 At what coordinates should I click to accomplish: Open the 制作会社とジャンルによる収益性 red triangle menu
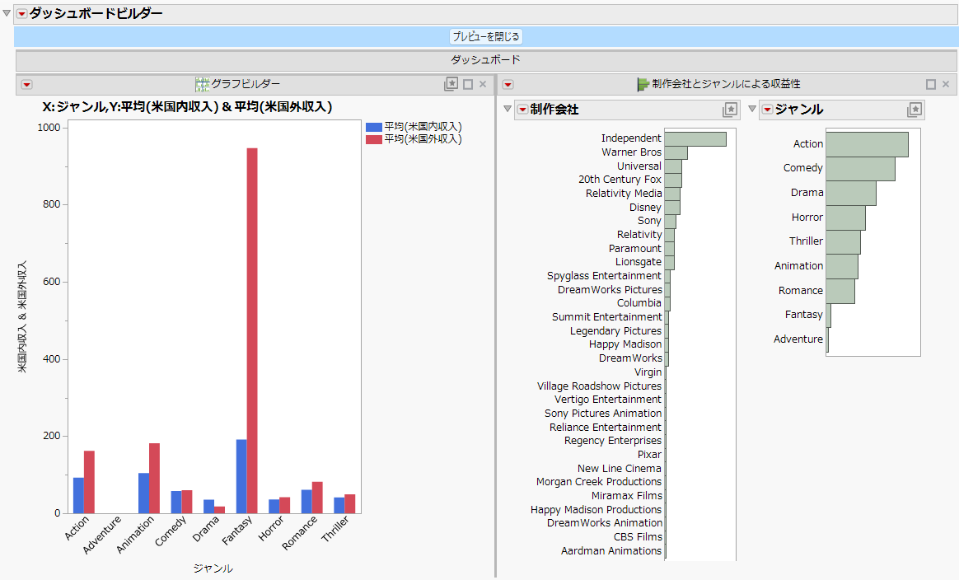pos(508,84)
